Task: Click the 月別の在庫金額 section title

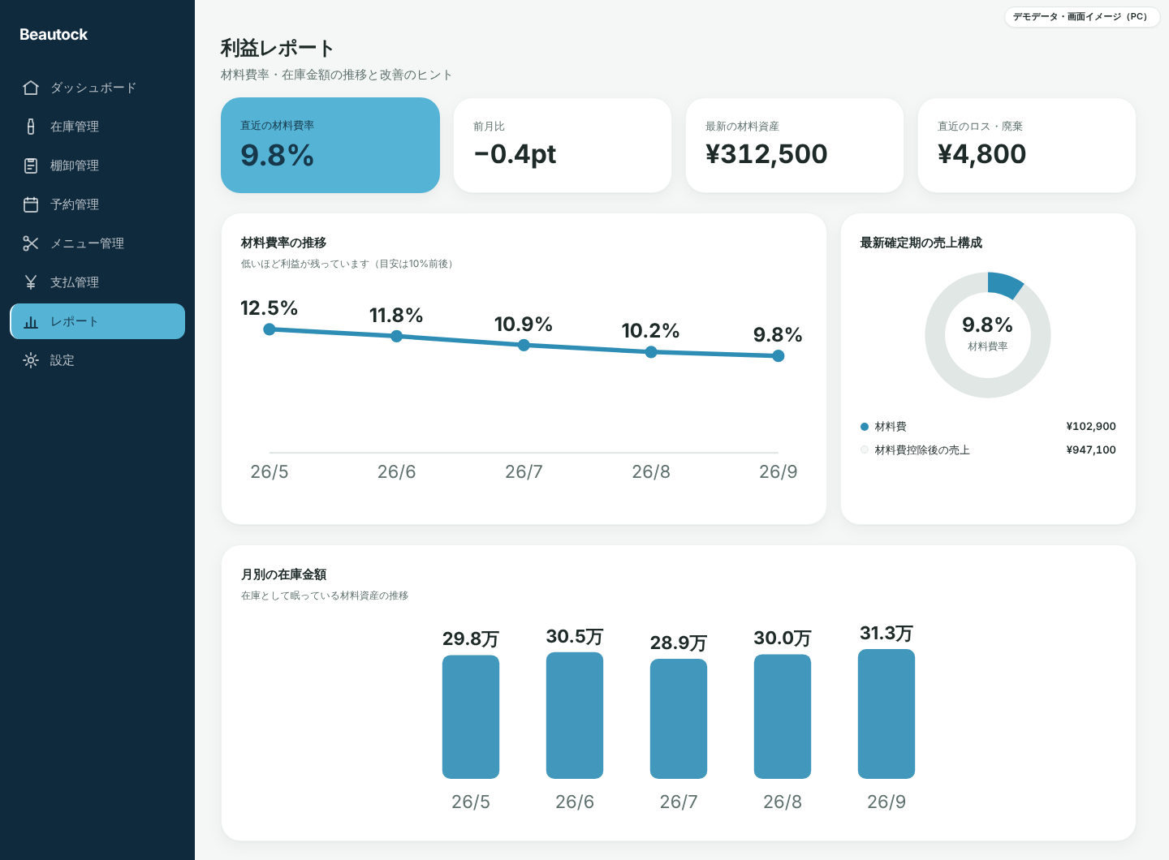Action: [283, 574]
